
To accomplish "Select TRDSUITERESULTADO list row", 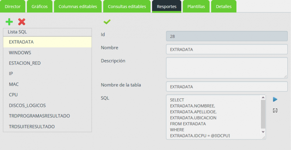I will pos(47,126).
